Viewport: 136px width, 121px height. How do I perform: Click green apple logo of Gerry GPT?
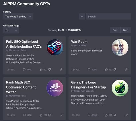click(120, 88)
